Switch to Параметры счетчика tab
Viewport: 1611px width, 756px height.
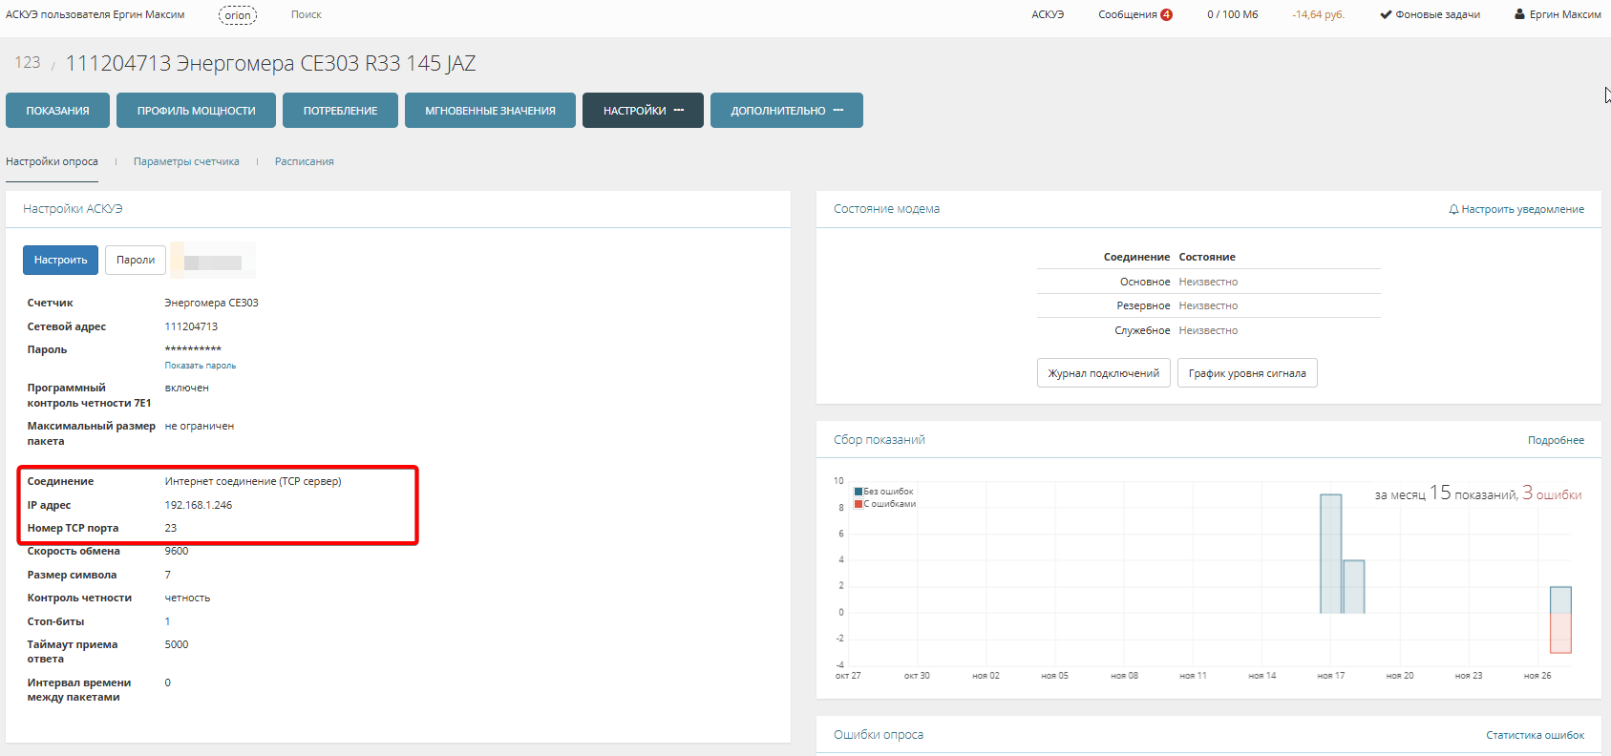pyautogui.click(x=186, y=161)
